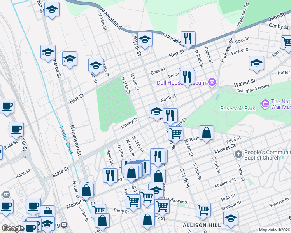Select the Edgemont Rd street label
This screenshot has height=233, width=291.
click(x=242, y=14)
